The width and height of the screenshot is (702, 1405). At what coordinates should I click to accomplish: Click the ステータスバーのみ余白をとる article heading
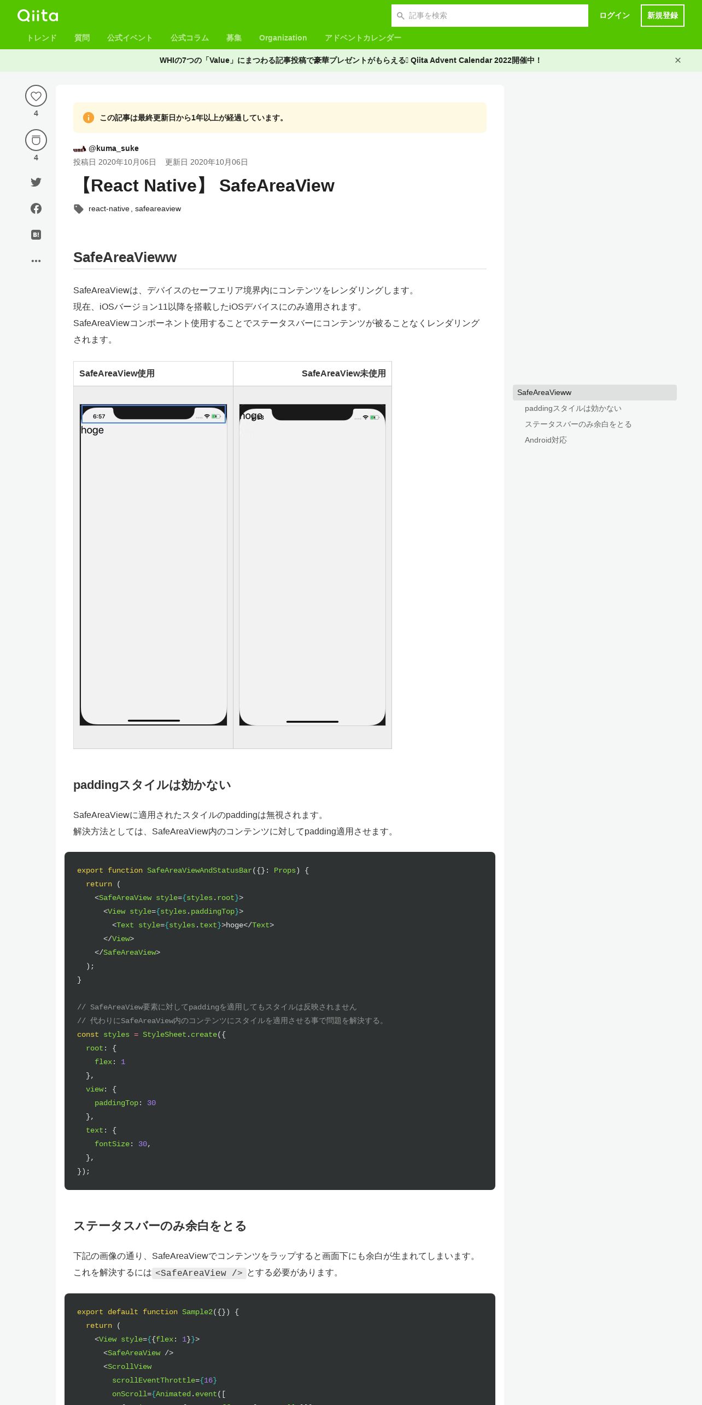pyautogui.click(x=160, y=1226)
